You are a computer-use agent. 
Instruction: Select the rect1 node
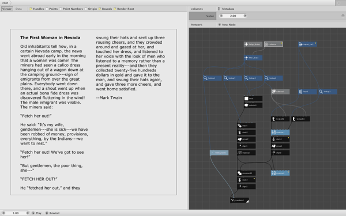(253, 98)
